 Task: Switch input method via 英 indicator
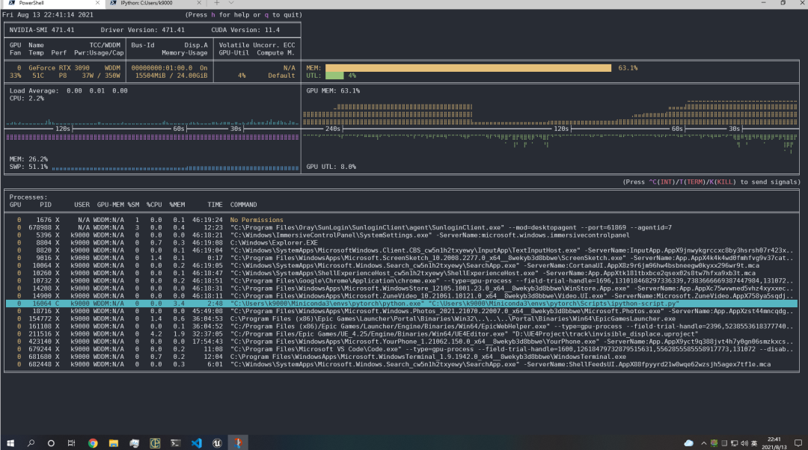pyautogui.click(x=754, y=443)
